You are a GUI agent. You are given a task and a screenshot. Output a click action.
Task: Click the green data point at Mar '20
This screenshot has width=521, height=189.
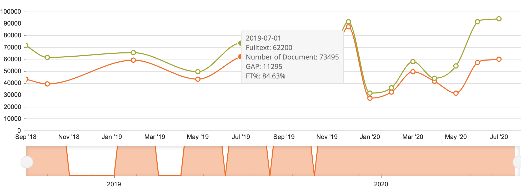[x=413, y=62]
